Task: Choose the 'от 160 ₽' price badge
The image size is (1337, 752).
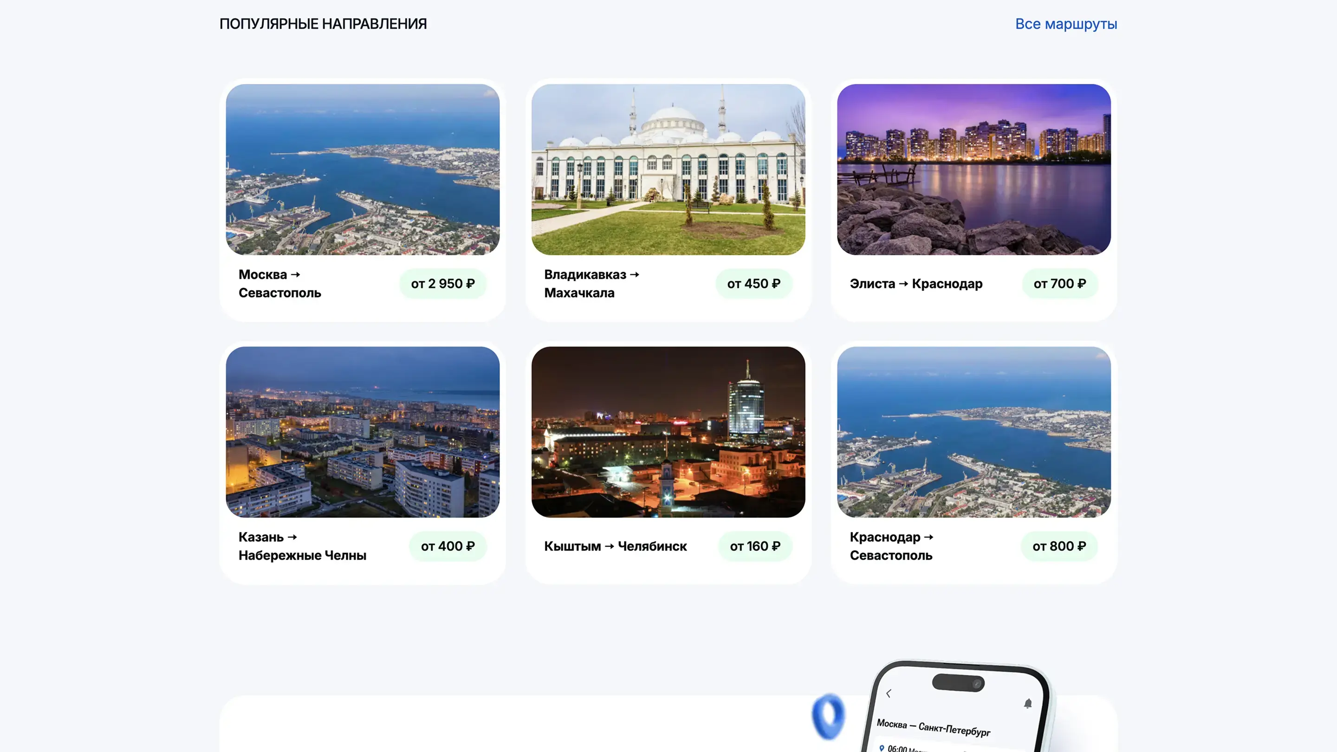Action: [x=755, y=546]
